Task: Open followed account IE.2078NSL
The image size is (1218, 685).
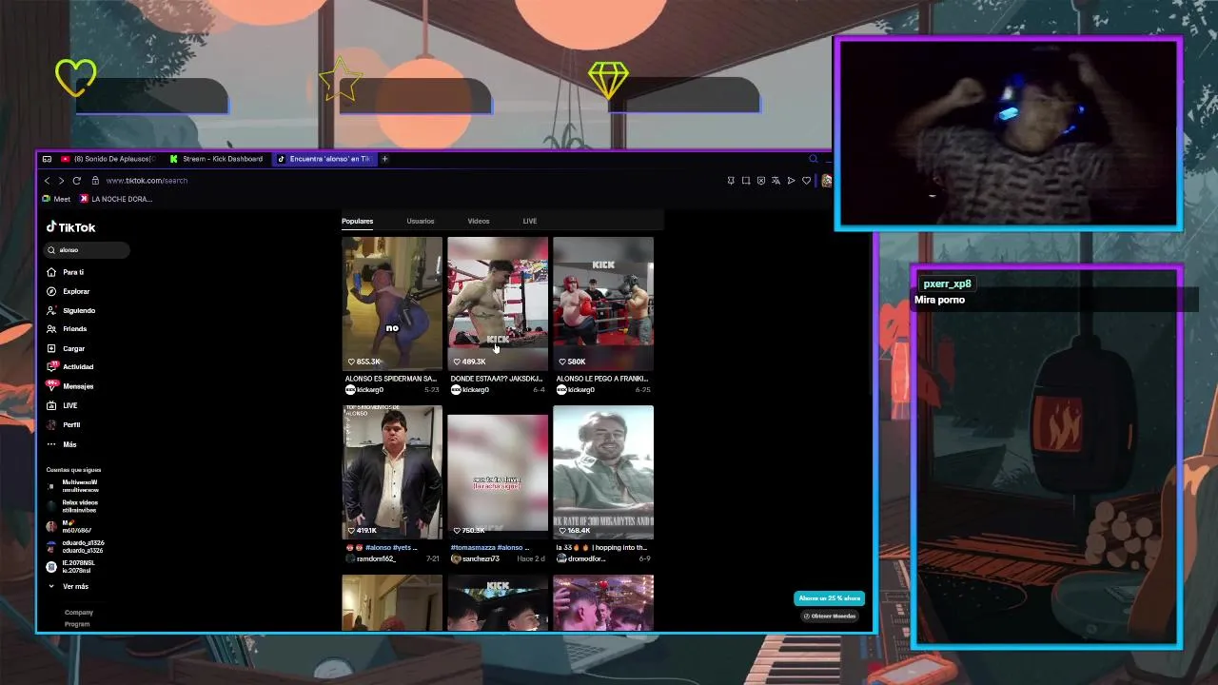Action: pyautogui.click(x=71, y=566)
